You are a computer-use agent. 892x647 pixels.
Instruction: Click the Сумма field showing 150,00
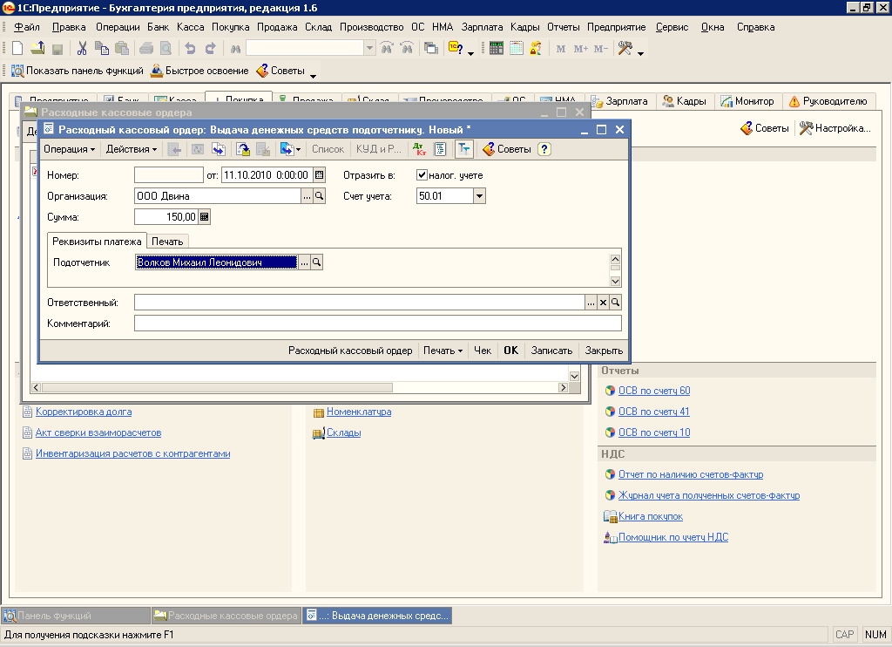point(166,217)
